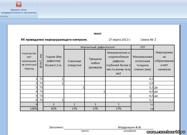Click the diameter '73' cell in row 1
Image resolution: width=187 pixels, height=135 pixels.
(41, 79)
